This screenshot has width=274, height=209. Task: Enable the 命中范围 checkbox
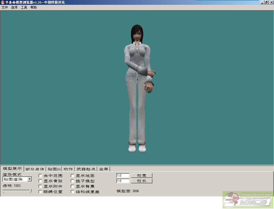click(x=40, y=176)
